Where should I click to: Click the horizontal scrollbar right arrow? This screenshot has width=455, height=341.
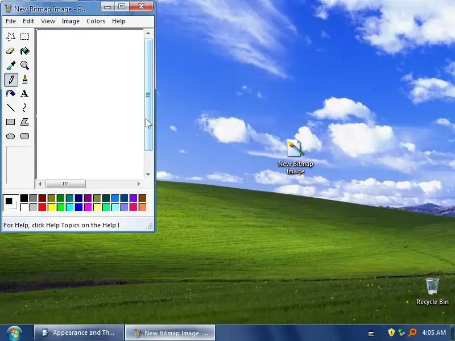[x=139, y=184]
